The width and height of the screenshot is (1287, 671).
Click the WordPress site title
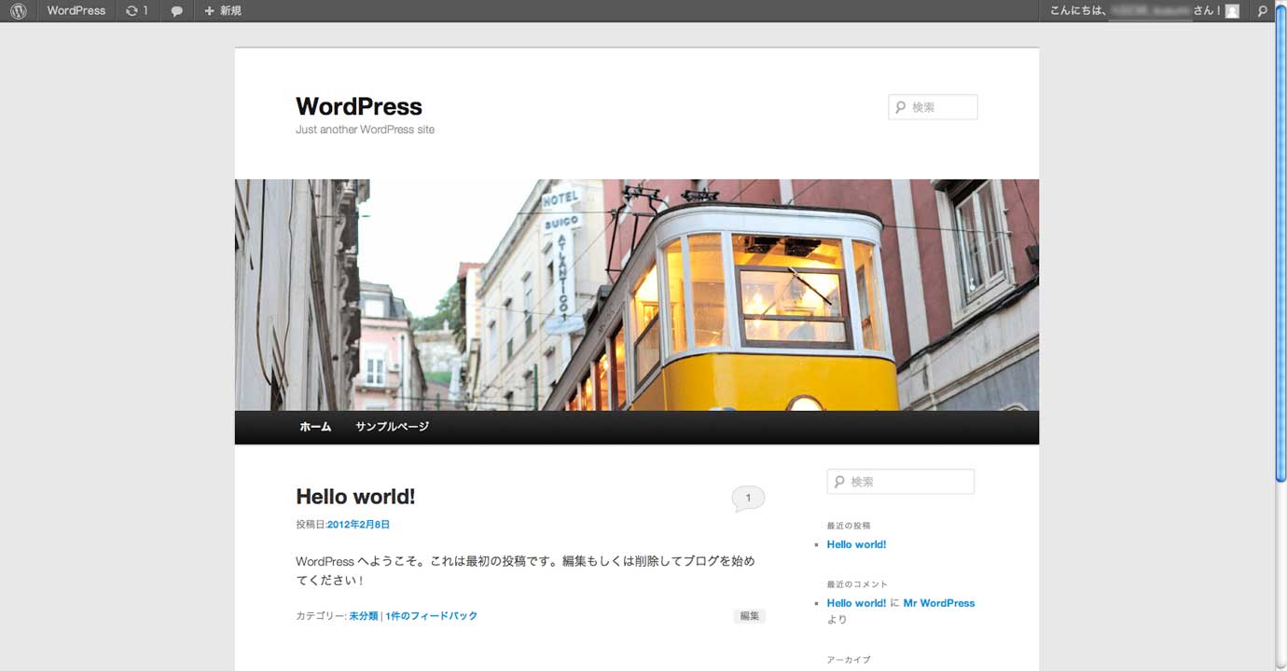pyautogui.click(x=359, y=106)
